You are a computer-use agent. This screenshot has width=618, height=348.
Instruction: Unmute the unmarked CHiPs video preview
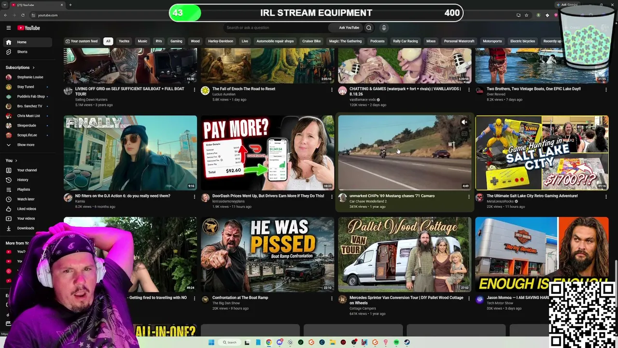tap(464, 122)
